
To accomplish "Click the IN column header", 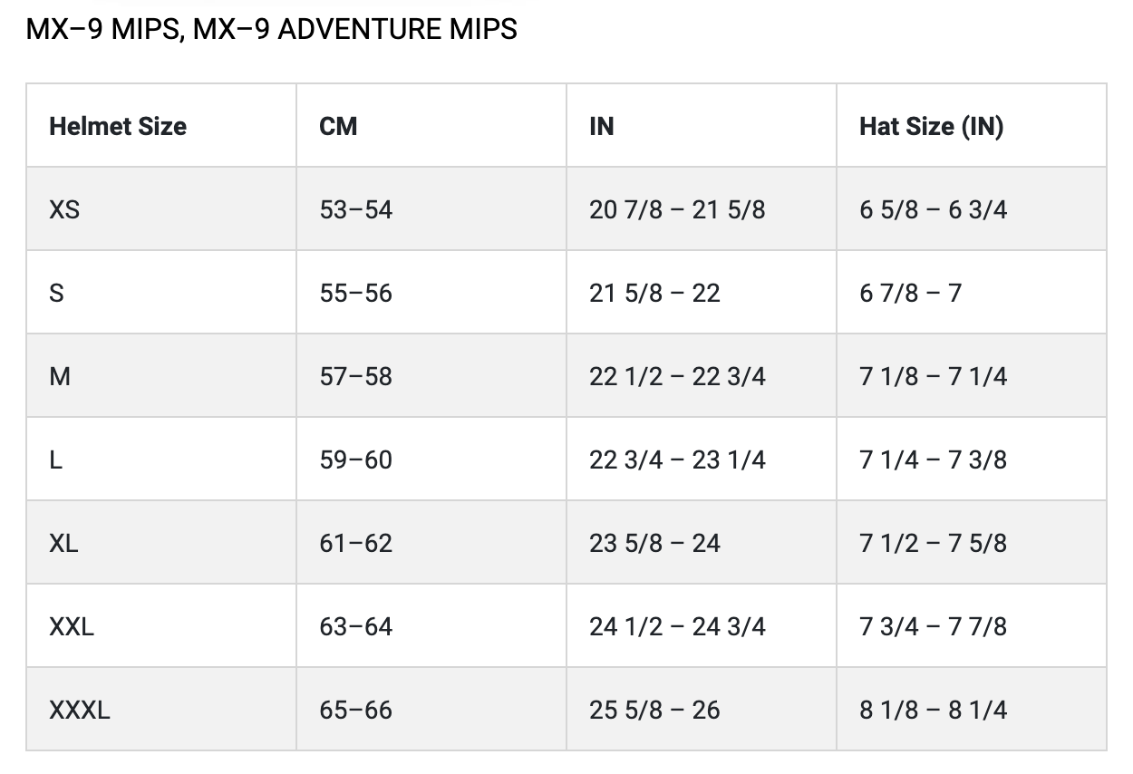I will [x=602, y=126].
